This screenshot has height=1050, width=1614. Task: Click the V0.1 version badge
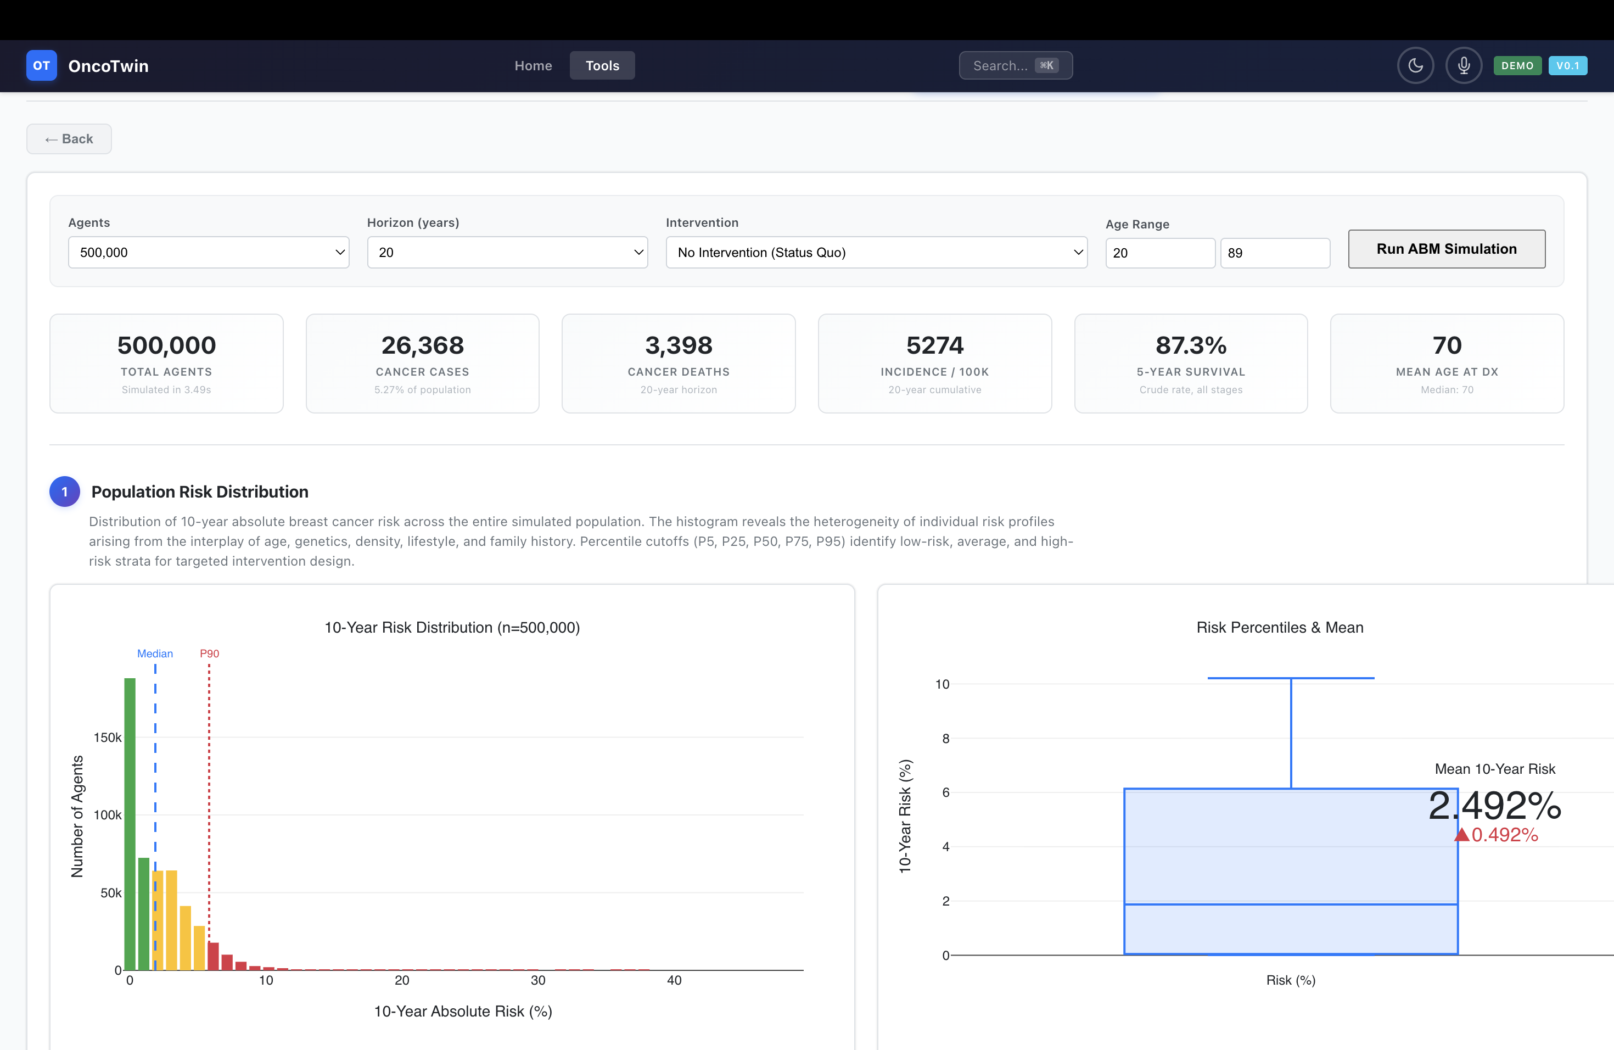pos(1567,66)
